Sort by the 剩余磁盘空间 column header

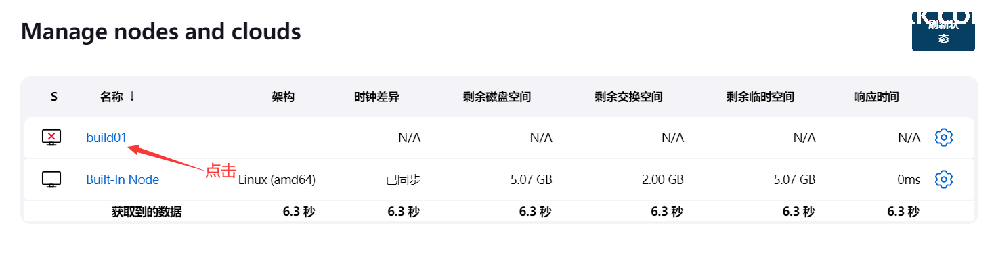[x=496, y=97]
